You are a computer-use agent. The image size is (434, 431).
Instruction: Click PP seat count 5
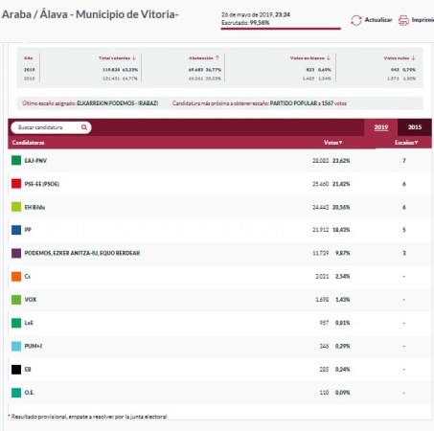pos(404,230)
